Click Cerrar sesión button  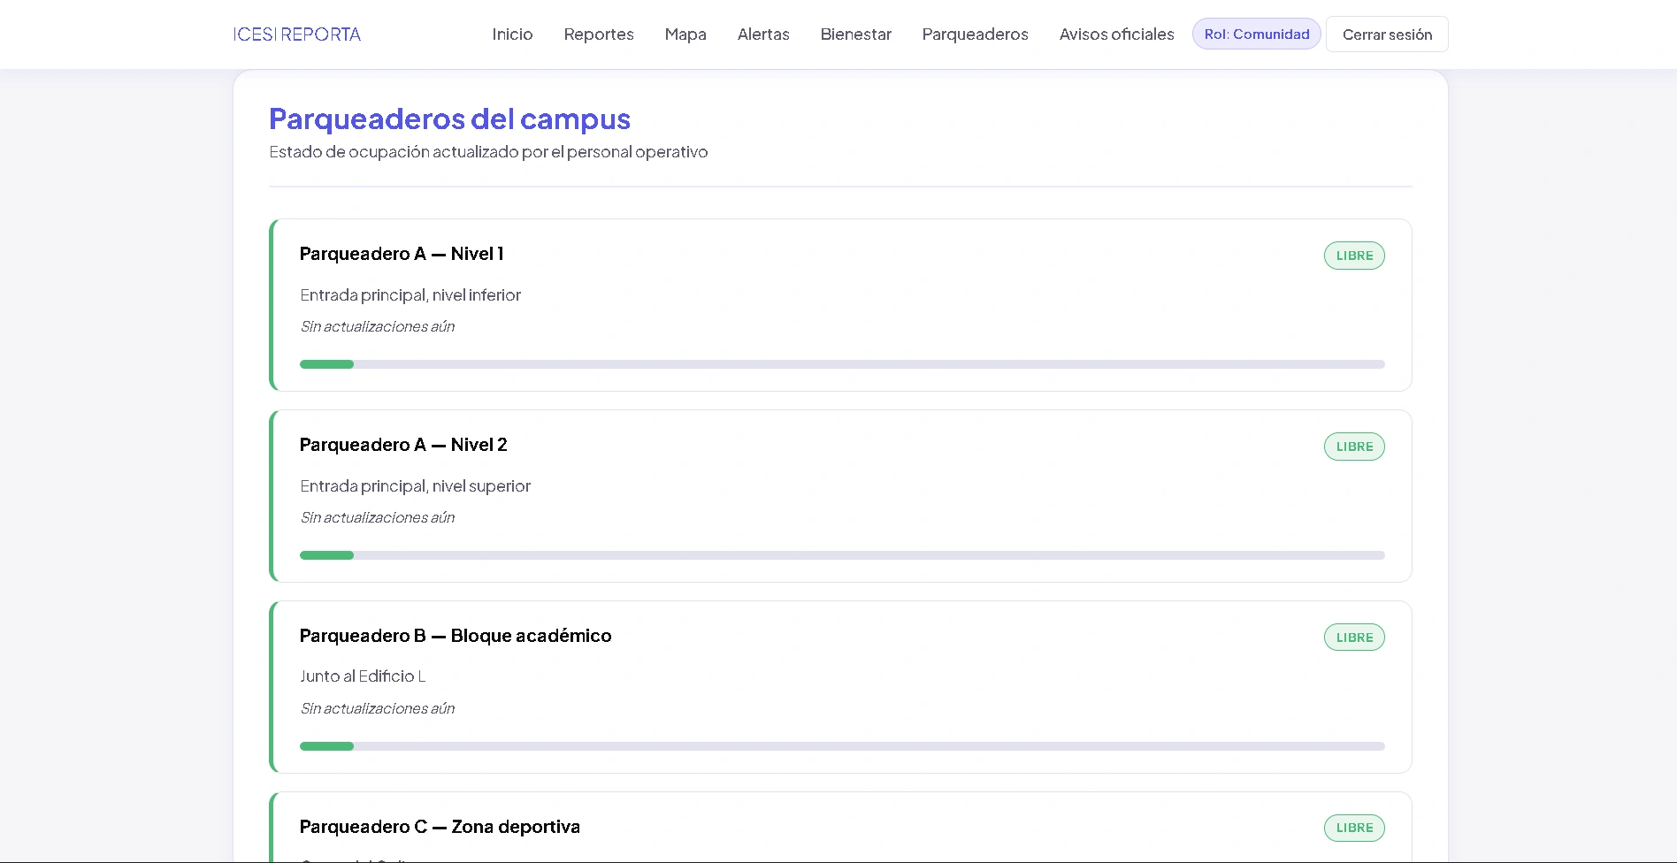pyautogui.click(x=1387, y=34)
